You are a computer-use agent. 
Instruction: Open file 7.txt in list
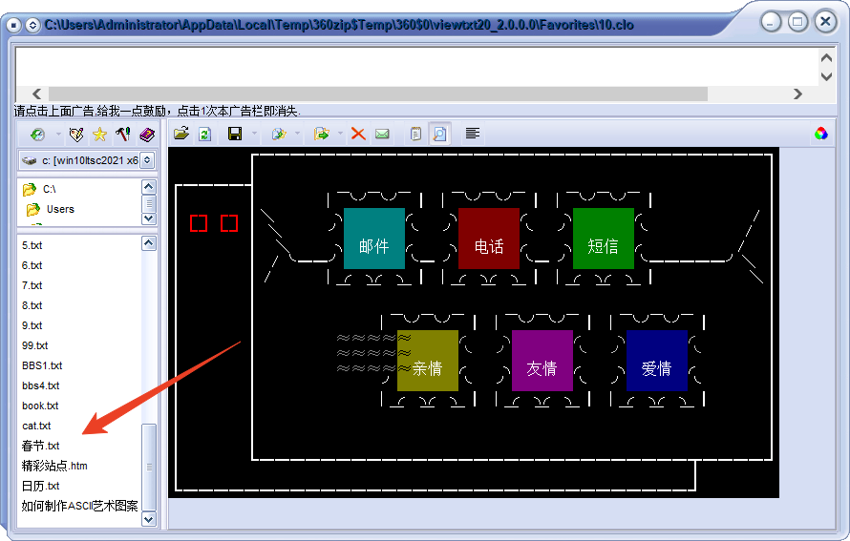[32, 285]
